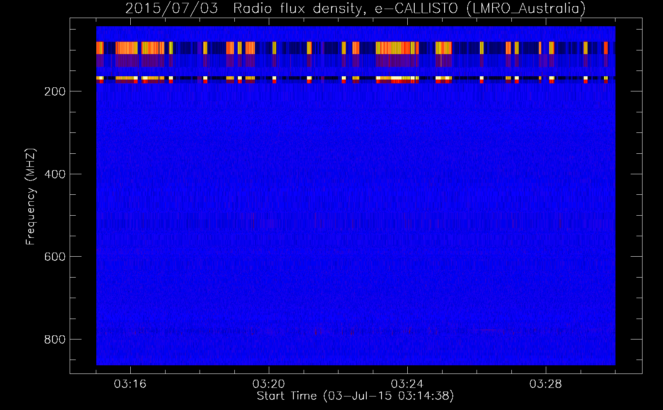Click the 03:28 time tick label
This screenshot has height=410, width=663.
[546, 384]
